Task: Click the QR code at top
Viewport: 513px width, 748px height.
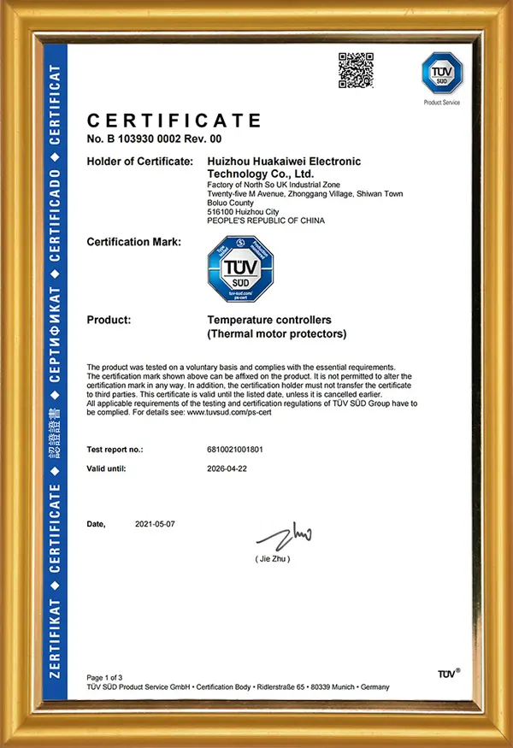Action: click(356, 71)
